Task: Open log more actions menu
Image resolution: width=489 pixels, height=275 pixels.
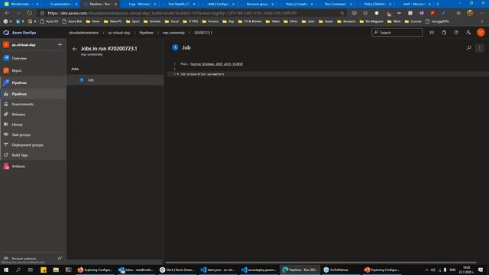Action: [x=480, y=47]
